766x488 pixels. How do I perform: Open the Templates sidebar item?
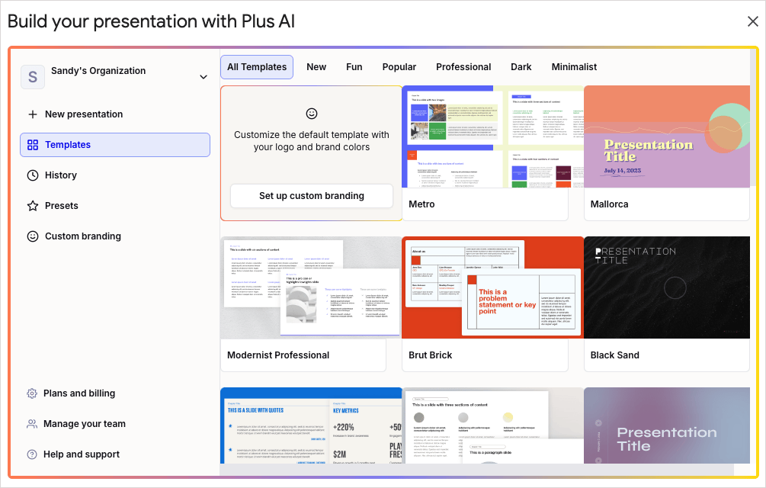tap(115, 145)
